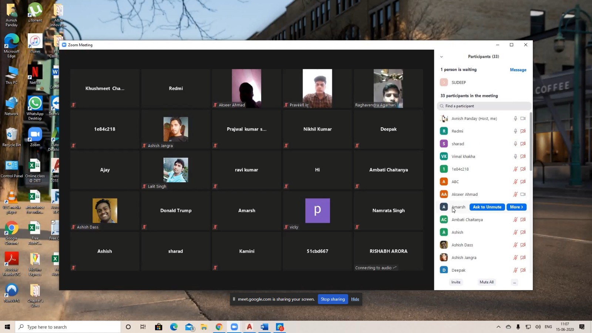
Task: Open the three-dots menu beside Mute All
Action: [x=514, y=282]
